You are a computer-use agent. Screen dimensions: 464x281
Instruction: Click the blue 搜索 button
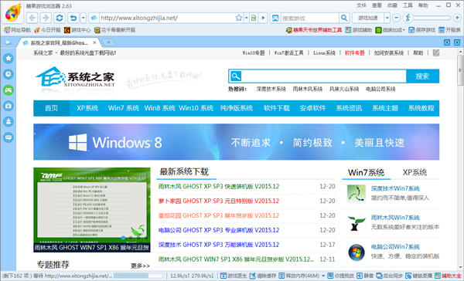[422, 76]
